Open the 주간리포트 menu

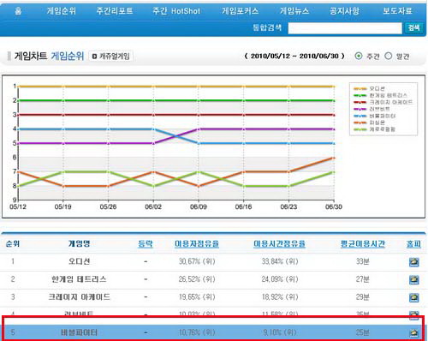point(115,11)
